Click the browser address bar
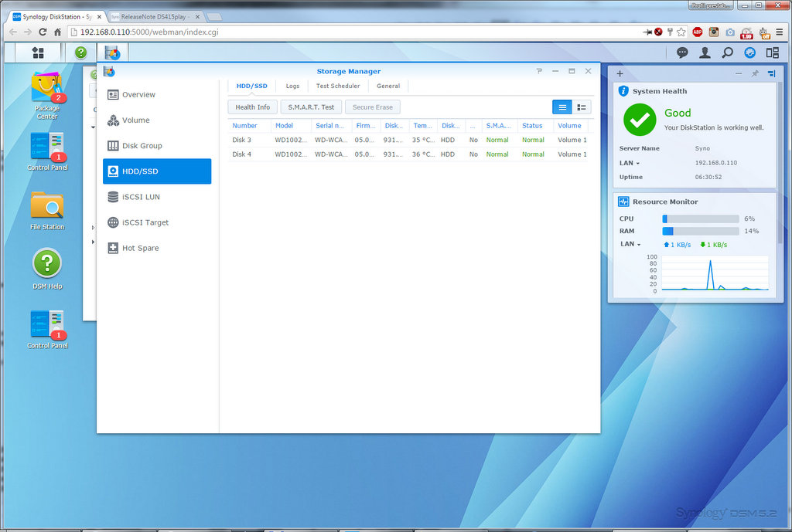The height and width of the screenshot is (532, 792). 353,32
